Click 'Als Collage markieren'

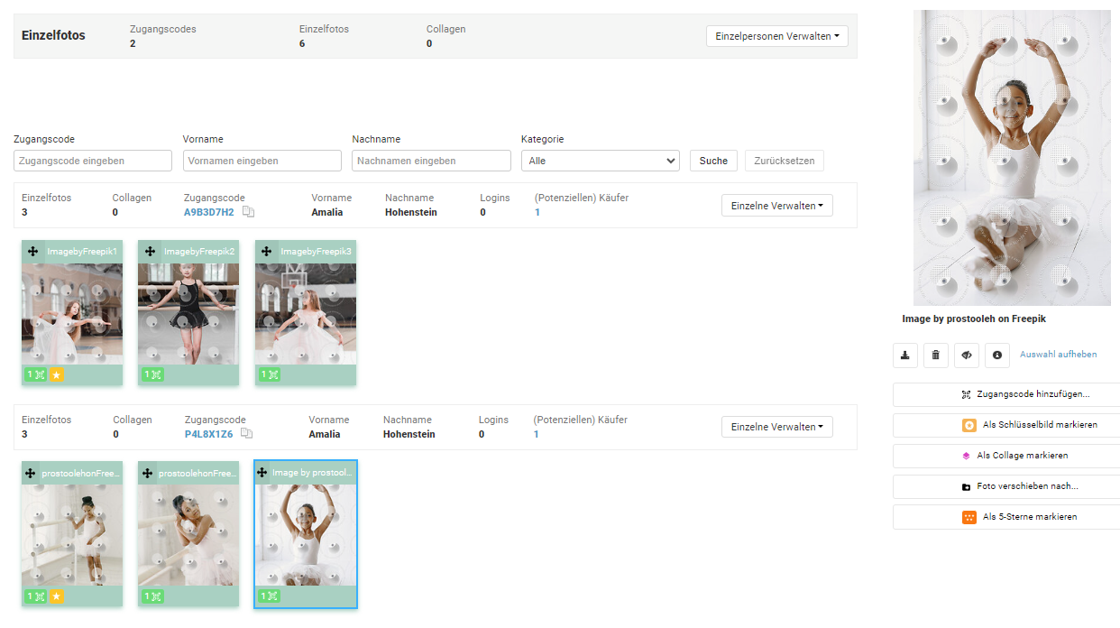1006,456
